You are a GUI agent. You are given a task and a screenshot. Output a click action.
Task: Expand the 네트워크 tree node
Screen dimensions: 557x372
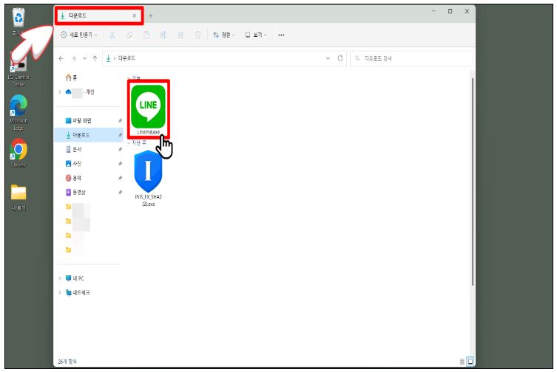pos(60,293)
